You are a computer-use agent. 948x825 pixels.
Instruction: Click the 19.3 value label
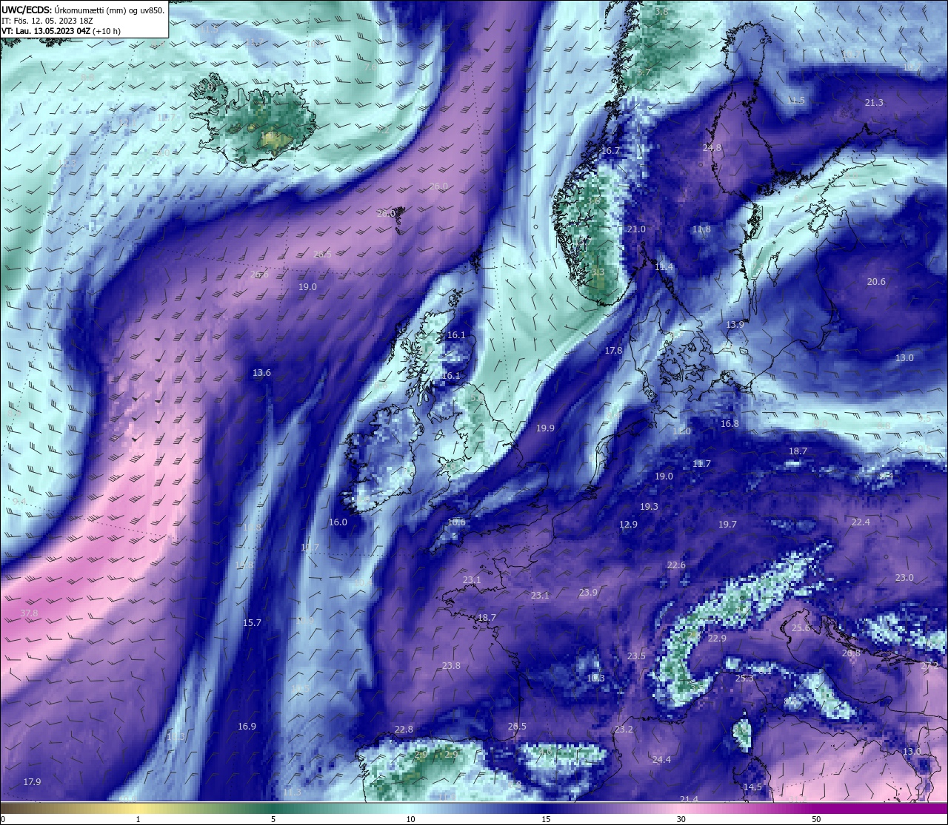[x=649, y=507]
